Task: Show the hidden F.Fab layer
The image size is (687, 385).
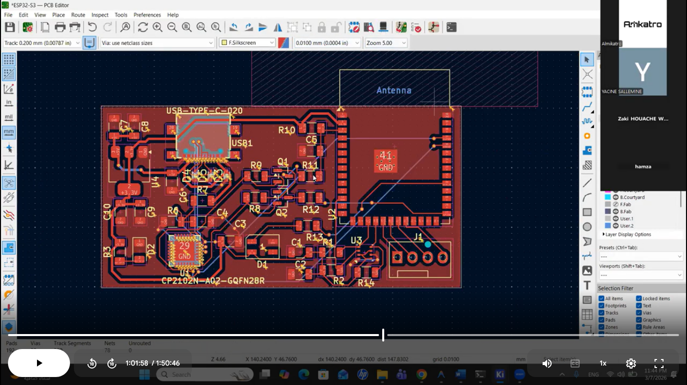Action: tap(616, 204)
